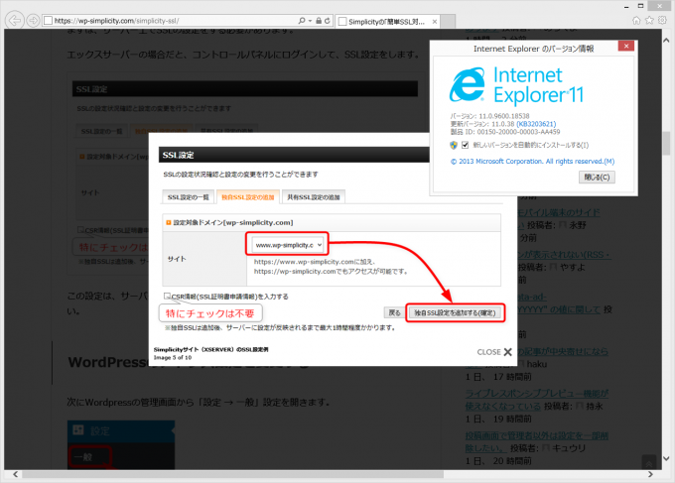
Task: Open Favorites star icon
Action: (649, 20)
